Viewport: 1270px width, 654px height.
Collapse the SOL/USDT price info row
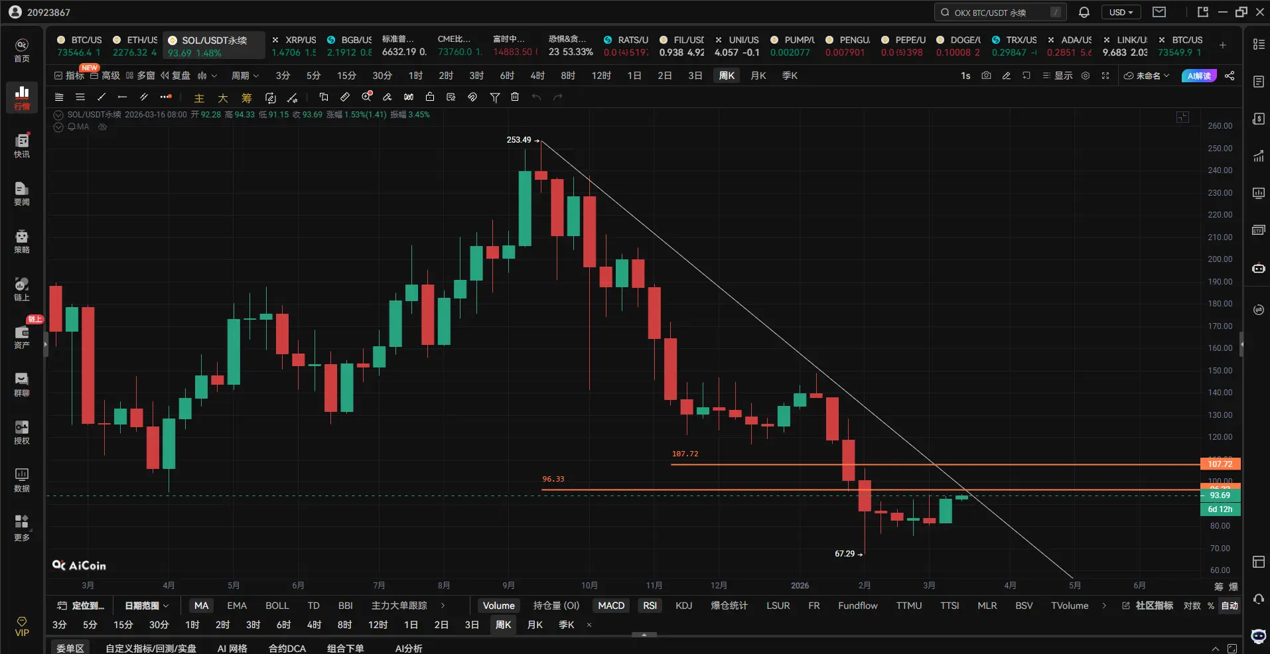tap(58, 115)
